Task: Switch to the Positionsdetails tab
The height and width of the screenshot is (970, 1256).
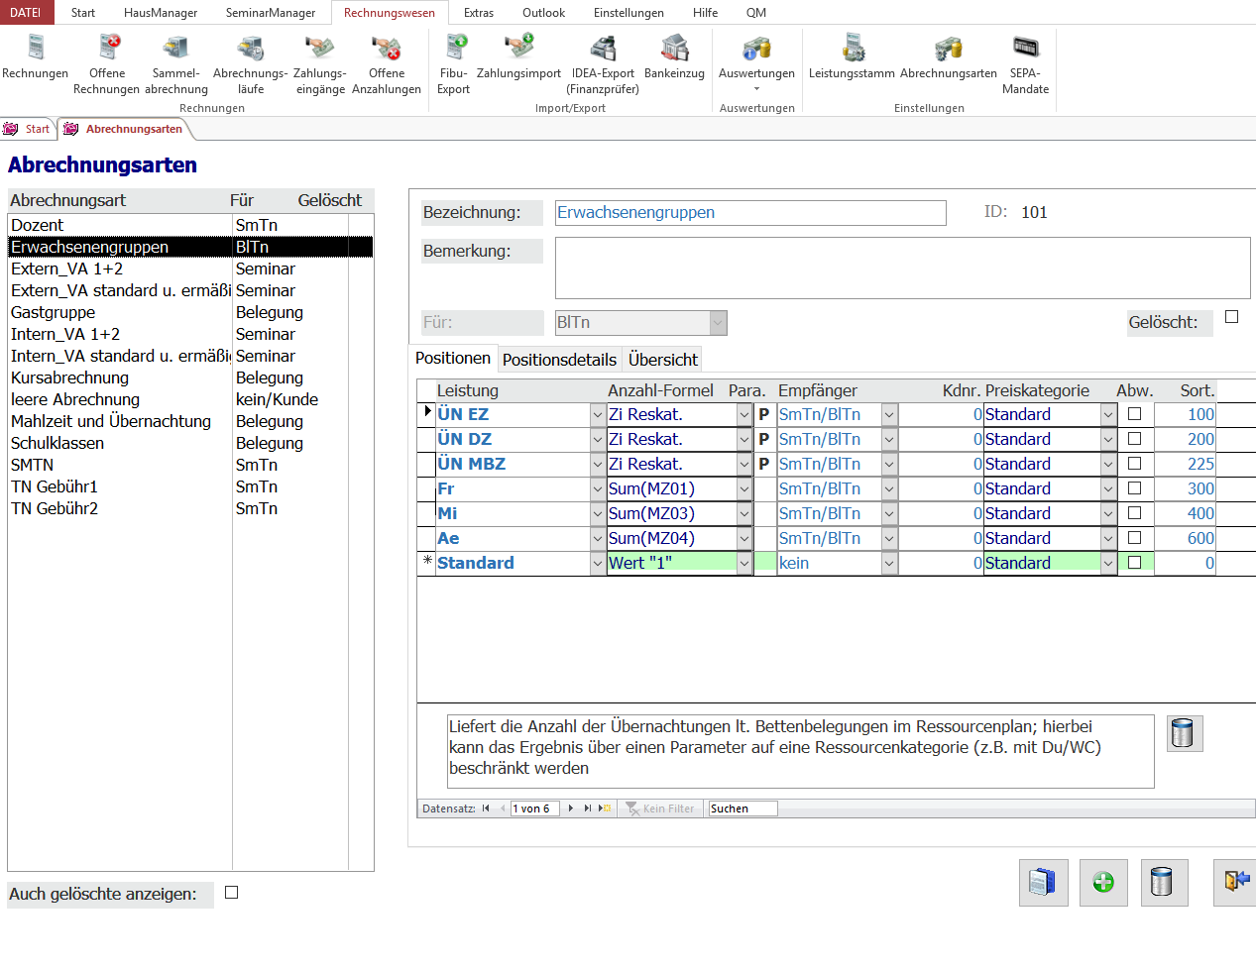Action: (559, 360)
